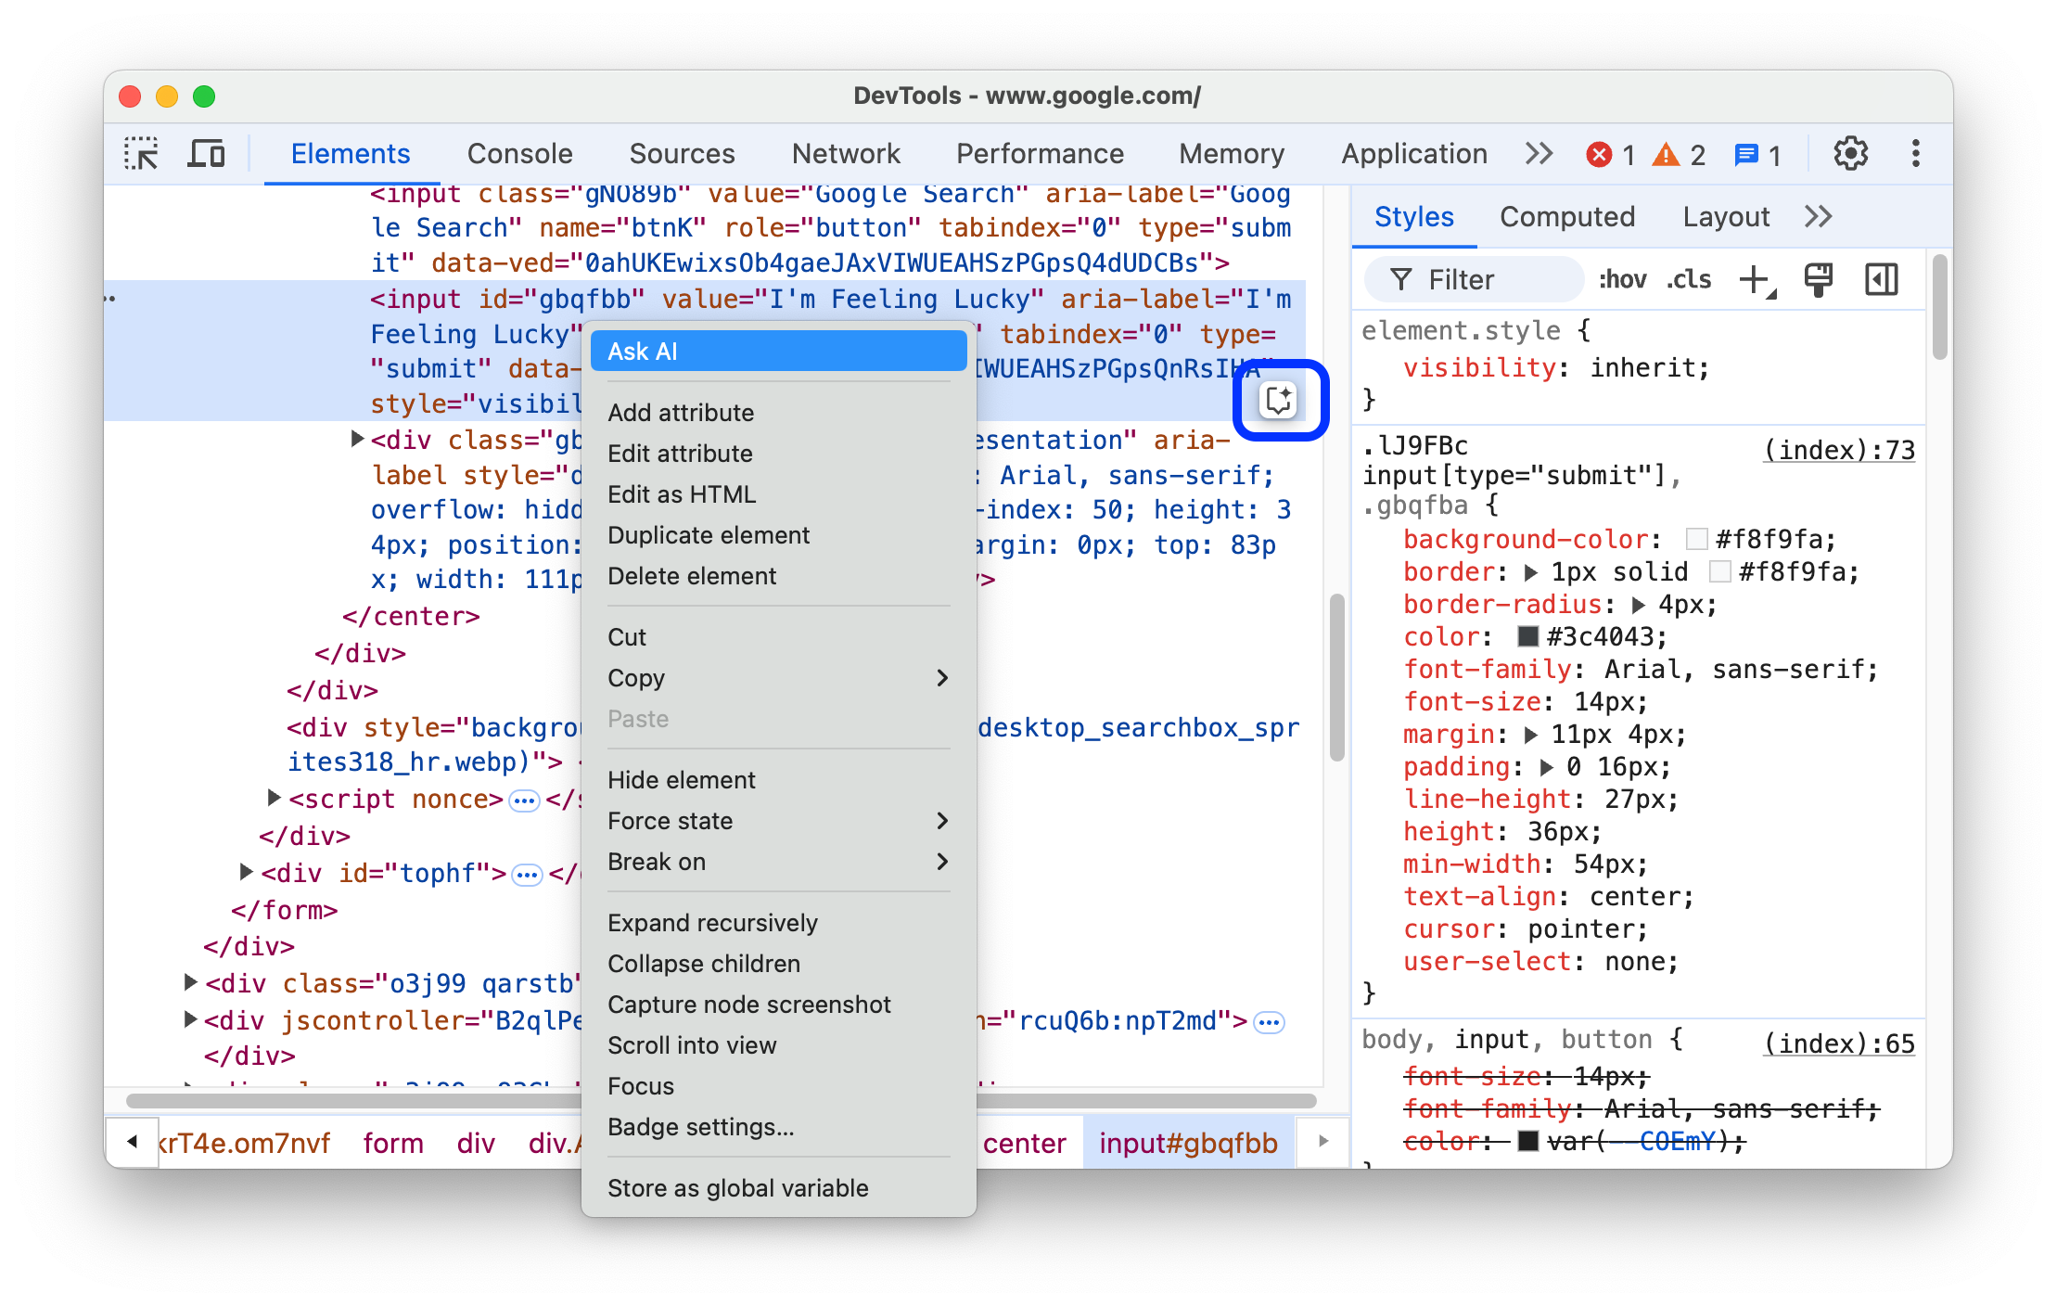Click the element picker icon
The height and width of the screenshot is (1306, 2057).
pyautogui.click(x=144, y=155)
